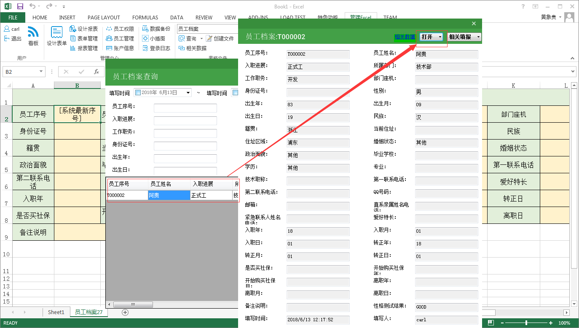
Task: Close the 员工档案 record window
Action: pyautogui.click(x=474, y=24)
